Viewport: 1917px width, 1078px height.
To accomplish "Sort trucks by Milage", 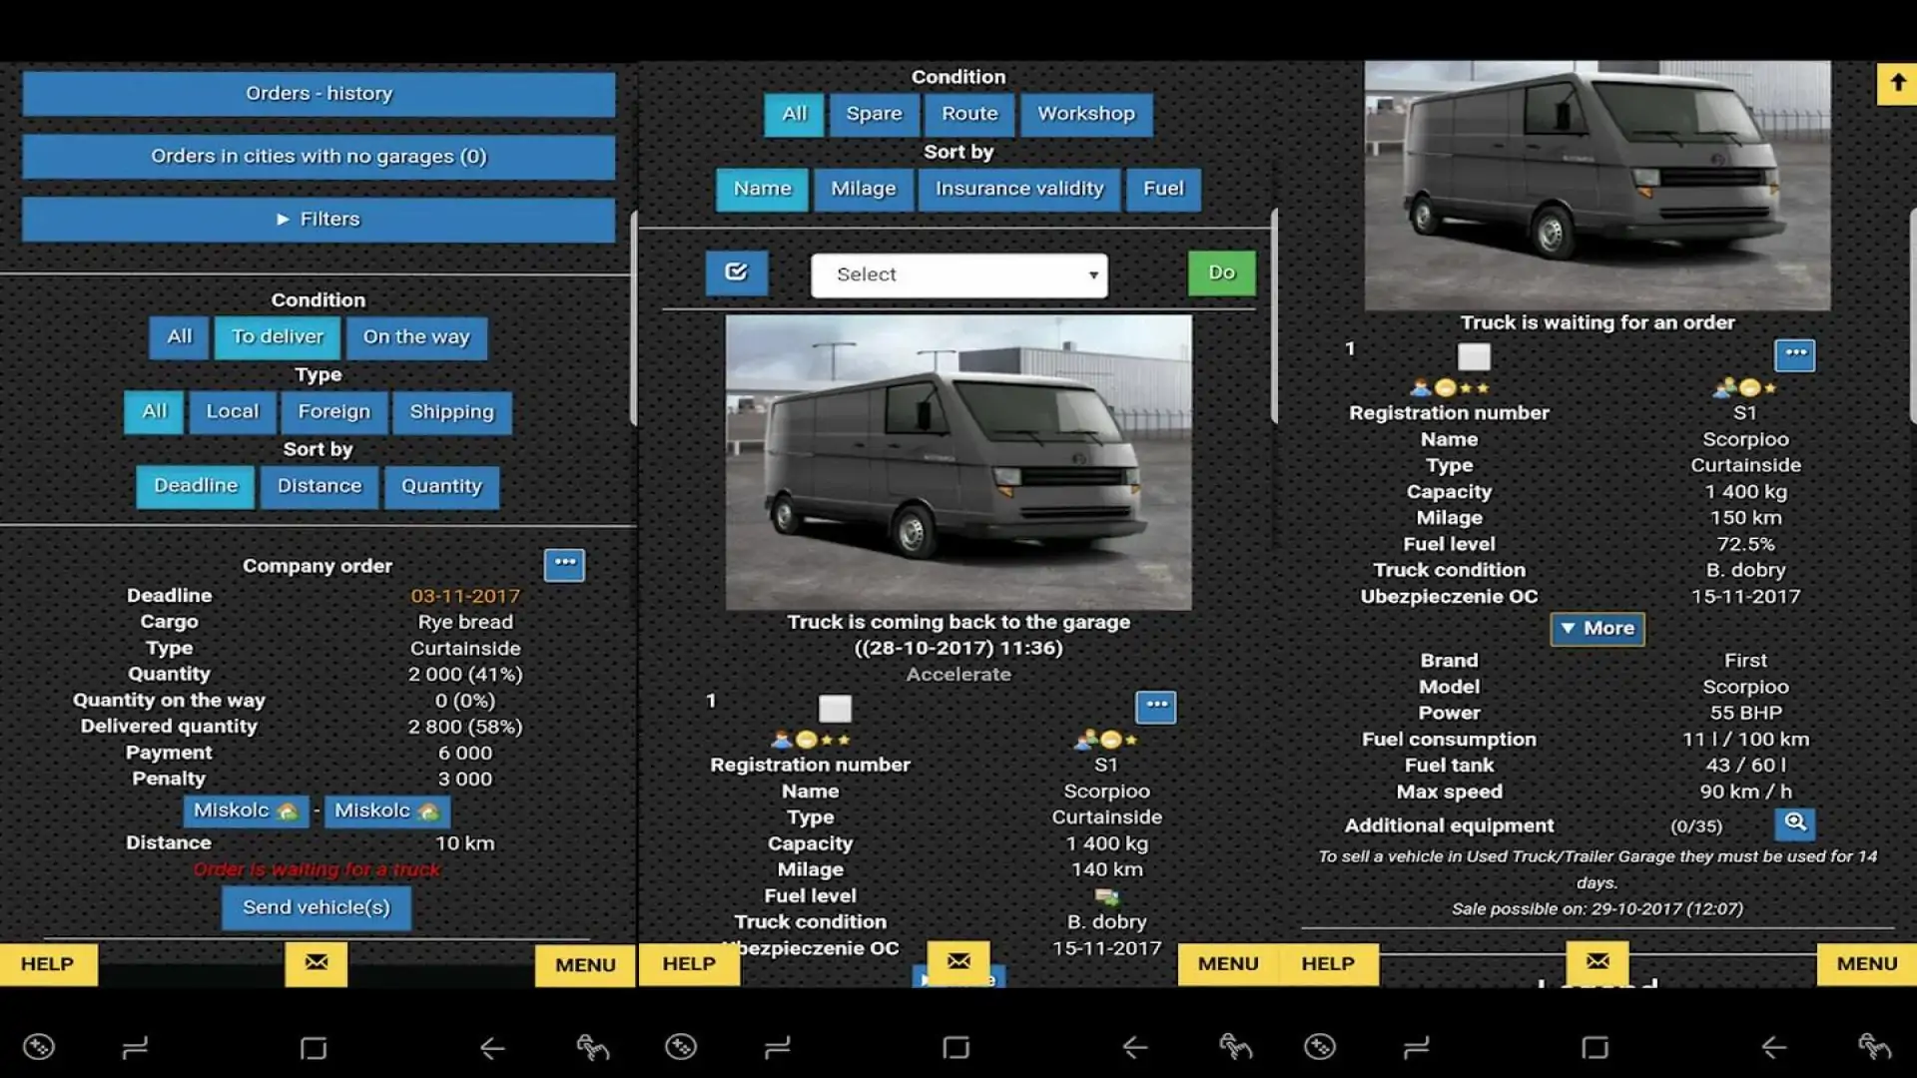I will (x=864, y=190).
